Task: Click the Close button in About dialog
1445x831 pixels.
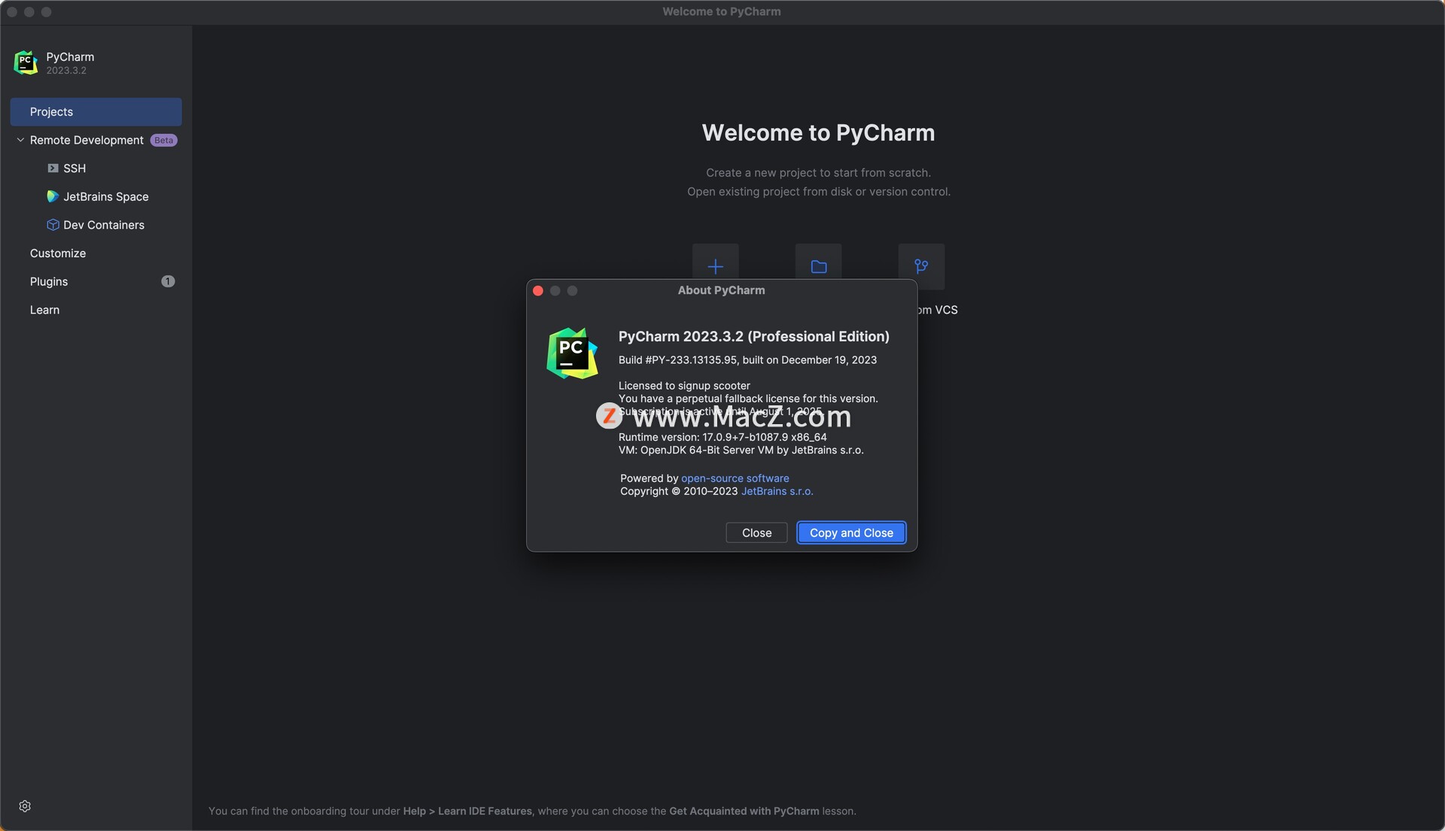Action: pyautogui.click(x=756, y=532)
